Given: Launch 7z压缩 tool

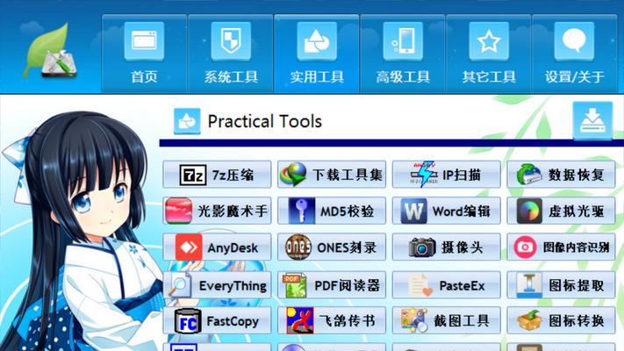Looking at the screenshot, I should pyautogui.click(x=217, y=175).
